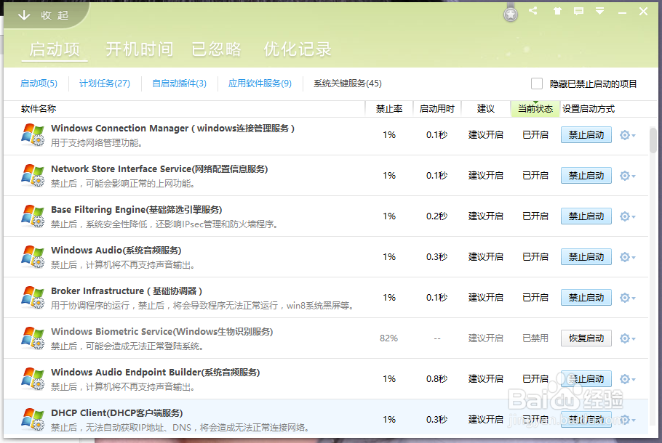
Task: Switch to the 开机时间 tab
Action: coord(140,49)
